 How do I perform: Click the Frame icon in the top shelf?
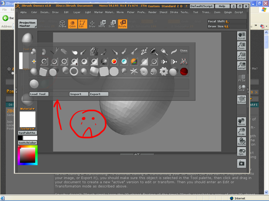(x=62, y=24)
